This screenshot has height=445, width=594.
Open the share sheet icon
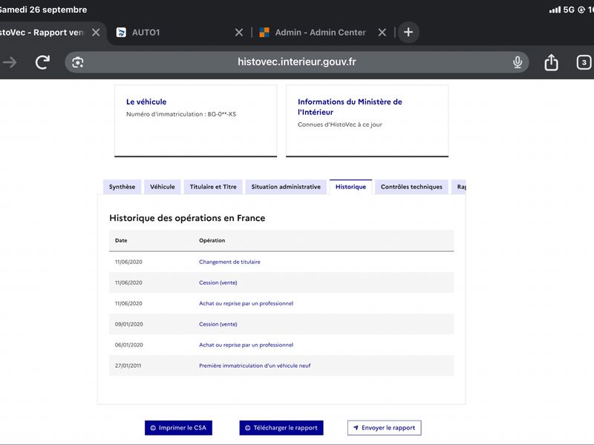(551, 62)
